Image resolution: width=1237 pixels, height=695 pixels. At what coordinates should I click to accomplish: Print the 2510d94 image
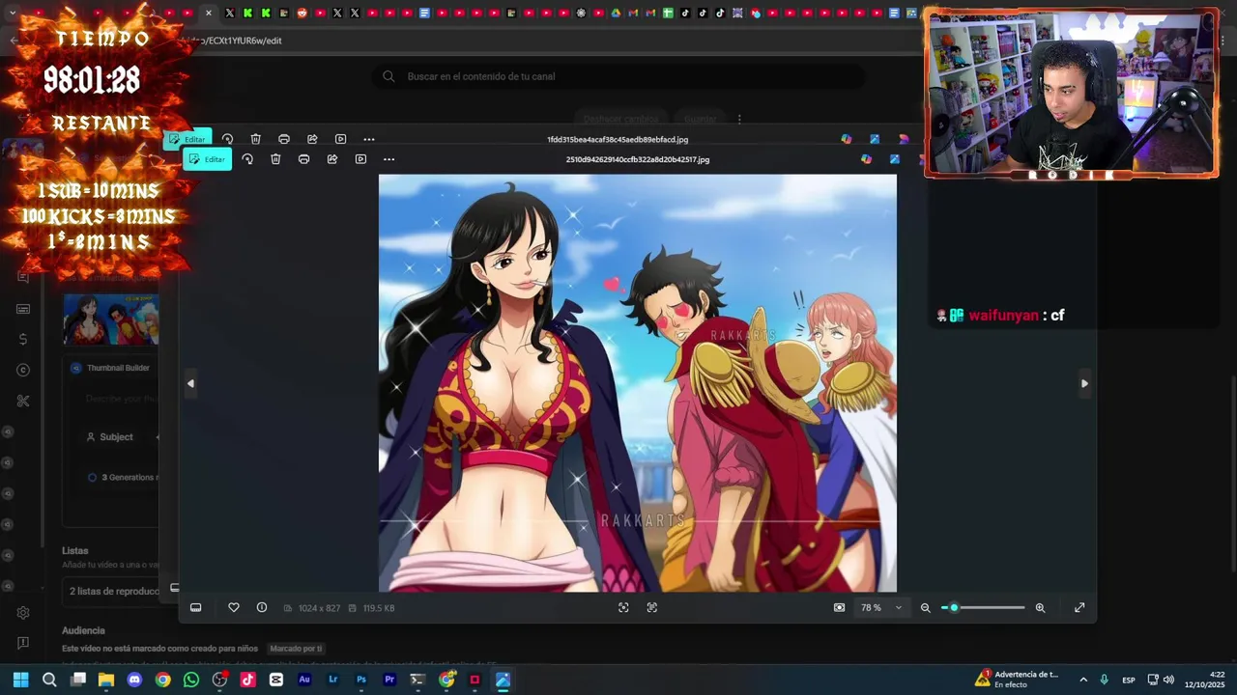pyautogui.click(x=303, y=159)
